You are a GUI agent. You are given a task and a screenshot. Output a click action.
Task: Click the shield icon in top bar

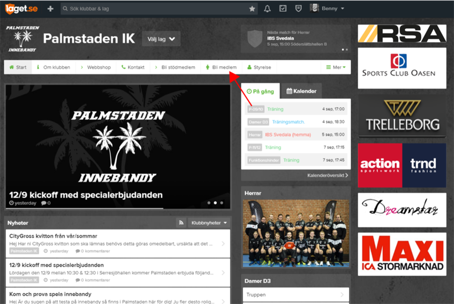tap(298, 9)
